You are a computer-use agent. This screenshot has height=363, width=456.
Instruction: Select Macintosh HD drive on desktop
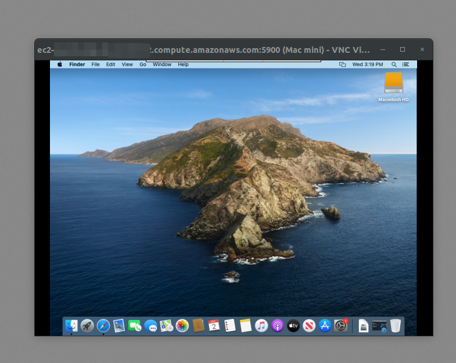(x=393, y=87)
